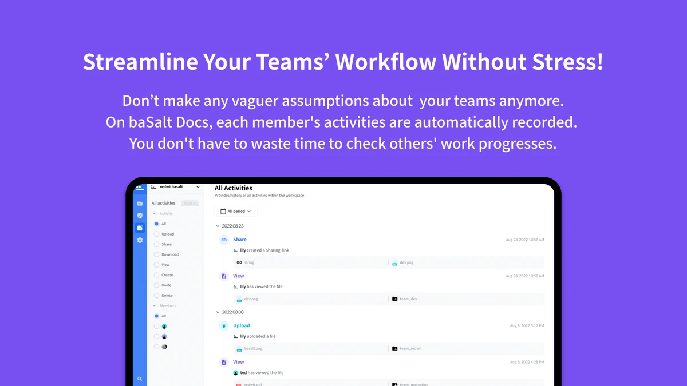This screenshot has height=386, width=687.
Task: Click the 'All Activities' page heading
Action: (x=234, y=188)
